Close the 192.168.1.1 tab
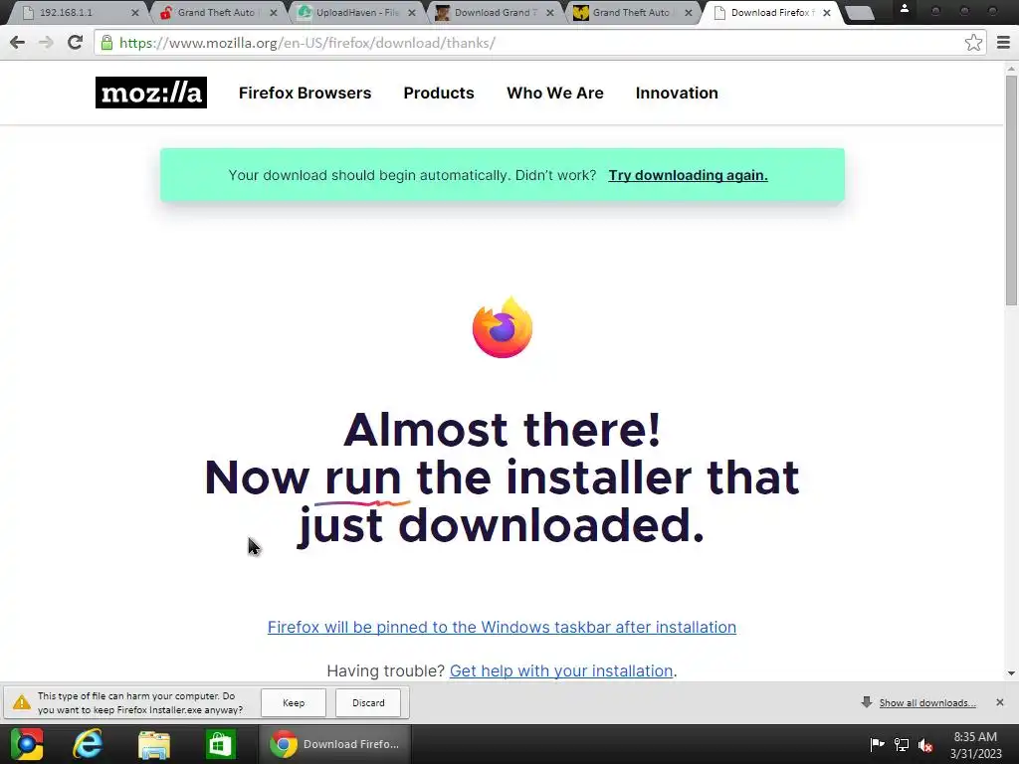 [134, 12]
